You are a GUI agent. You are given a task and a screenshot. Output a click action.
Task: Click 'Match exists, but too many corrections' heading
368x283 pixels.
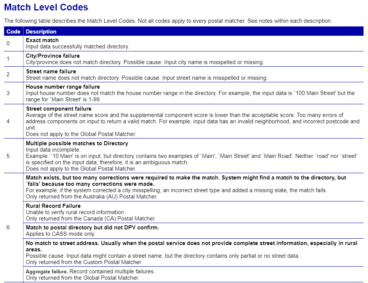pos(186,181)
